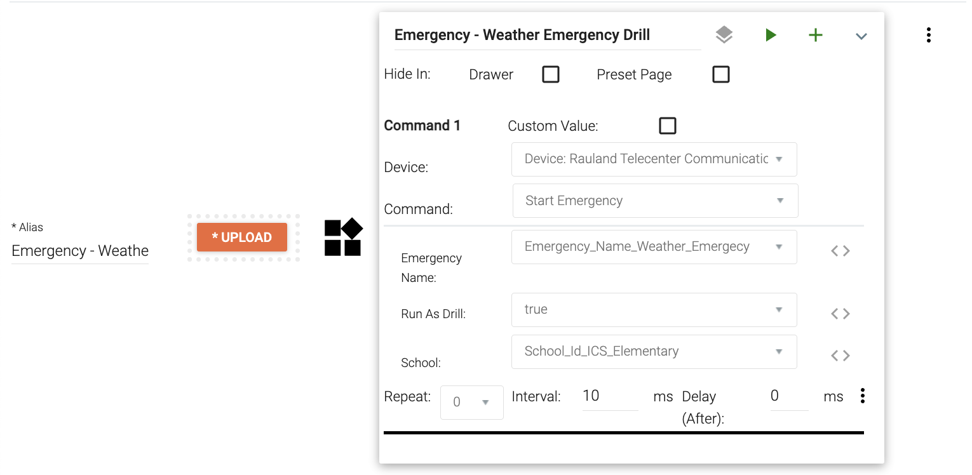
Task: Open the Run As Drill dropdown
Action: [654, 310]
